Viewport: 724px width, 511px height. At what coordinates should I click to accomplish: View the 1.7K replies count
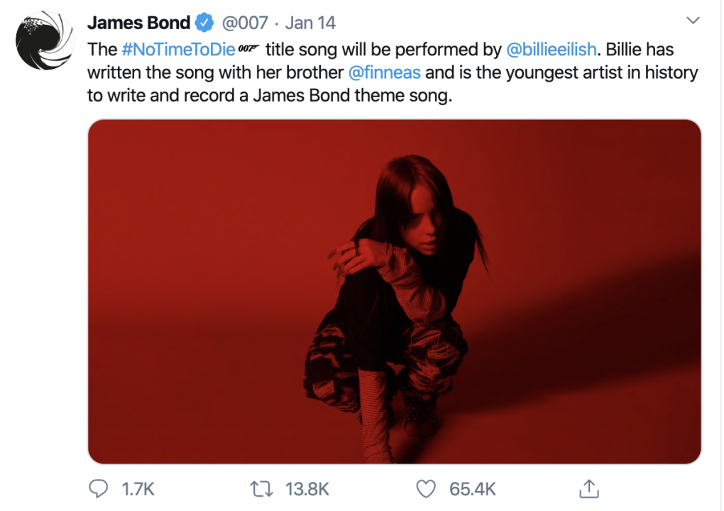point(138,489)
